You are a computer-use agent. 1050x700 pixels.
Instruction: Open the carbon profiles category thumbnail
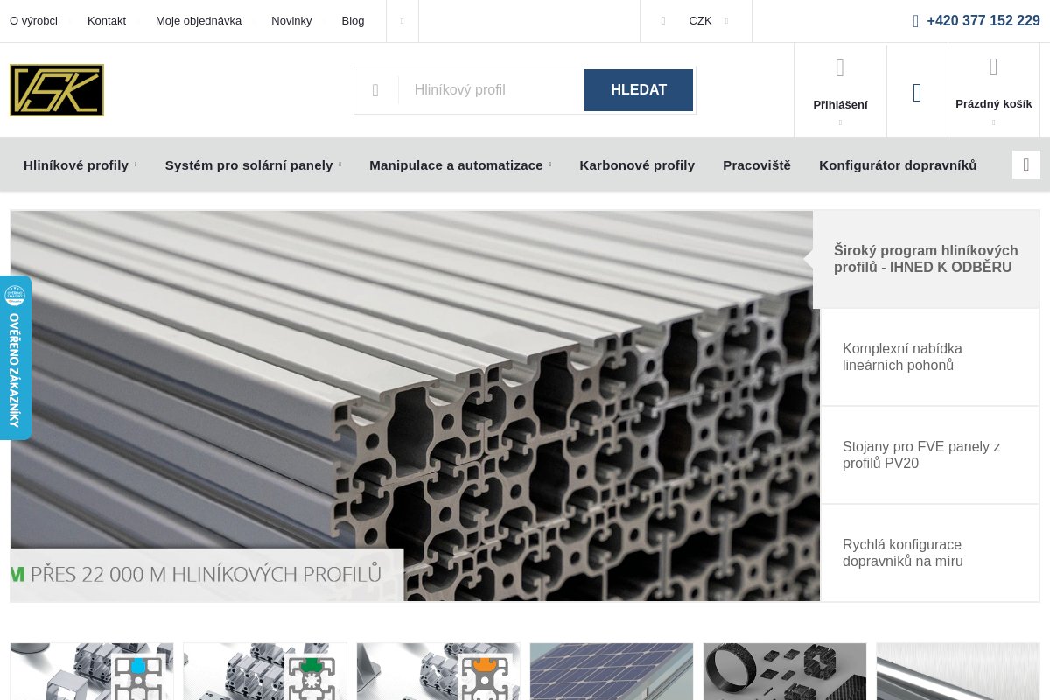pyautogui.click(x=785, y=672)
